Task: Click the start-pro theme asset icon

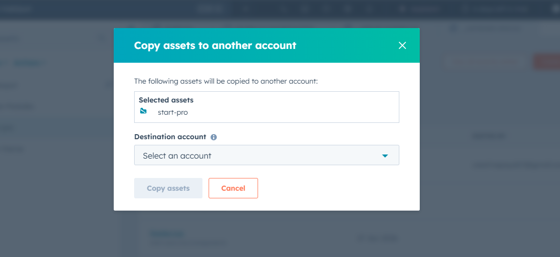Action: pyautogui.click(x=143, y=111)
